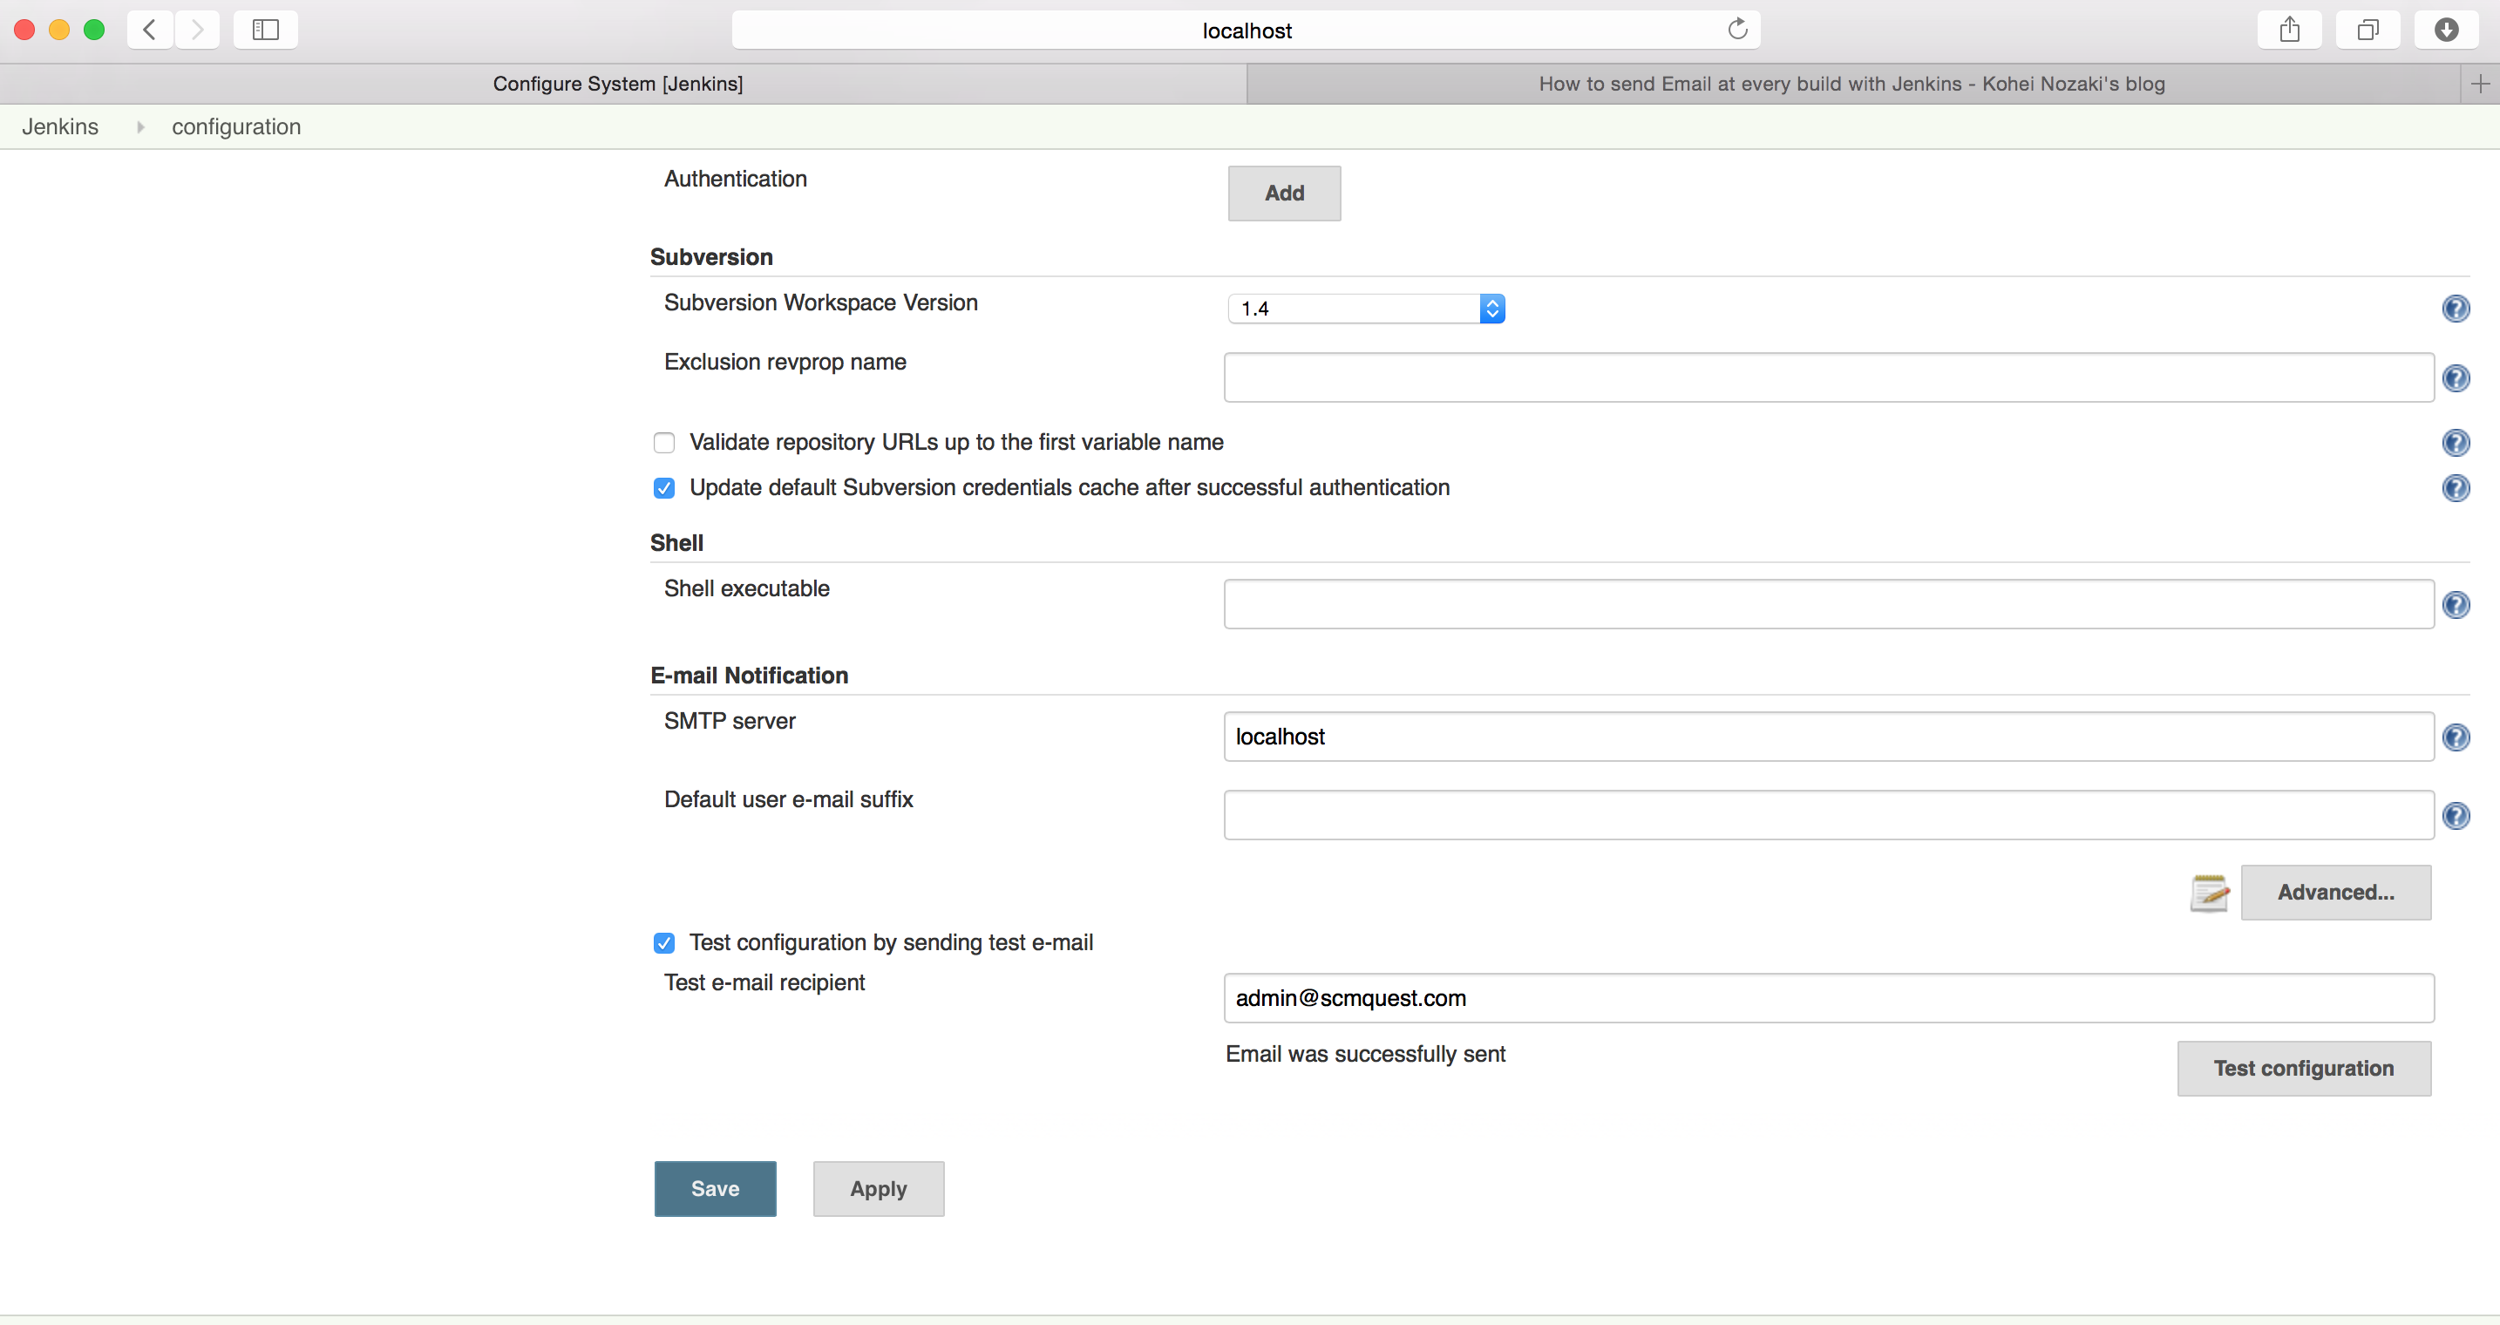This screenshot has width=2500, height=1325.
Task: Open the configuration breadcrumb link
Action: tap(236, 127)
